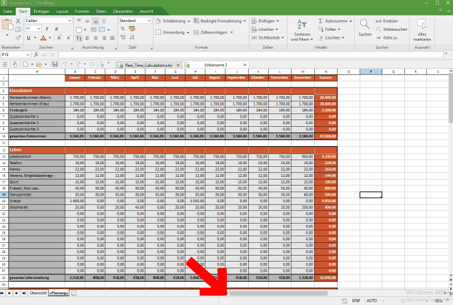Open Bedingte Formatierung menu
453x305 pixels.
(x=219, y=21)
